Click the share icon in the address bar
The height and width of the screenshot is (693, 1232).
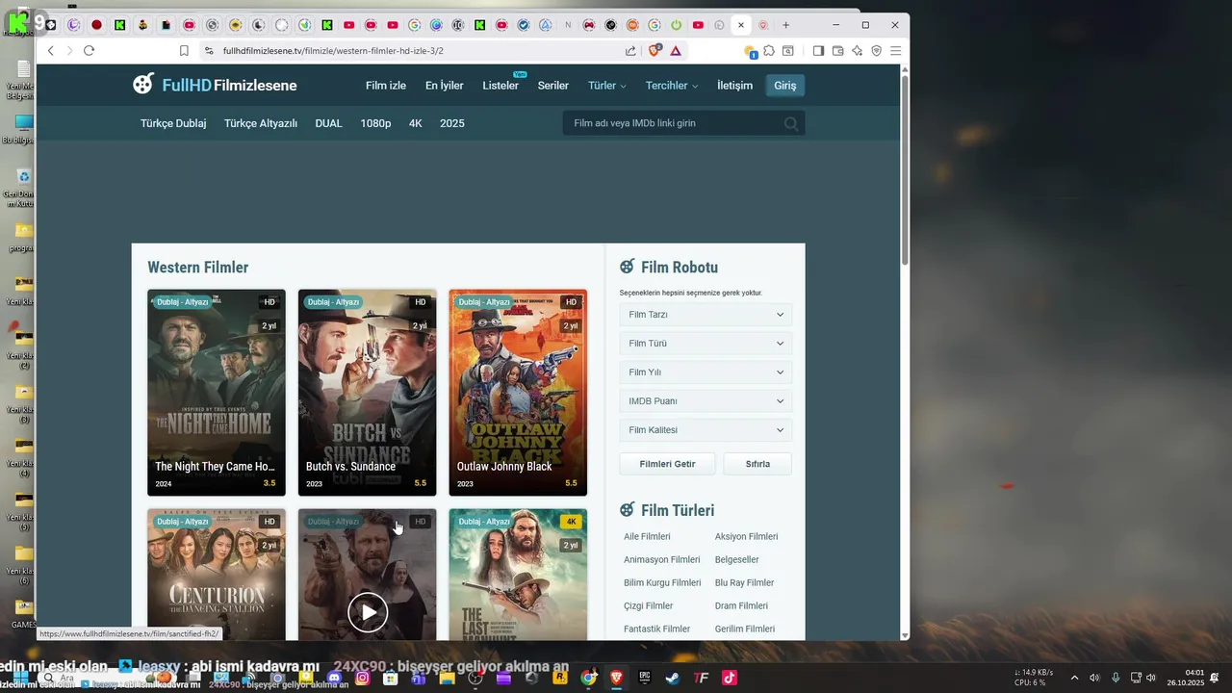pyautogui.click(x=630, y=51)
